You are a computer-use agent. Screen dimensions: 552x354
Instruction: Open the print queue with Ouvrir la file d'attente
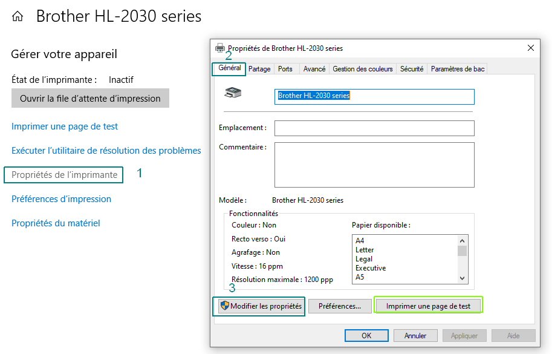tap(90, 98)
